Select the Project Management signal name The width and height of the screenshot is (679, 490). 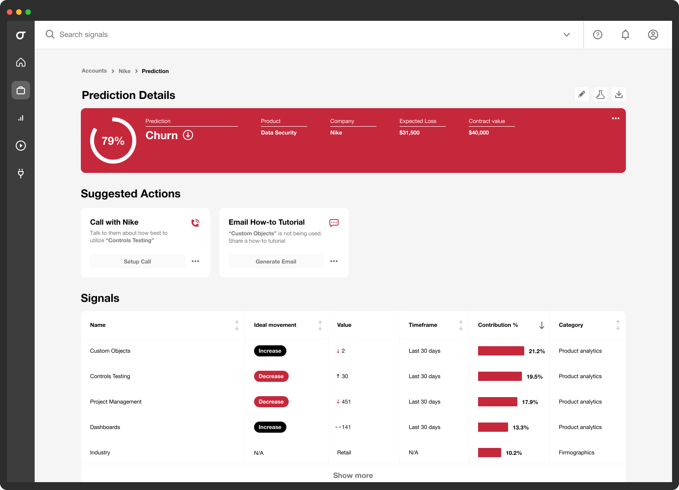[x=116, y=402]
